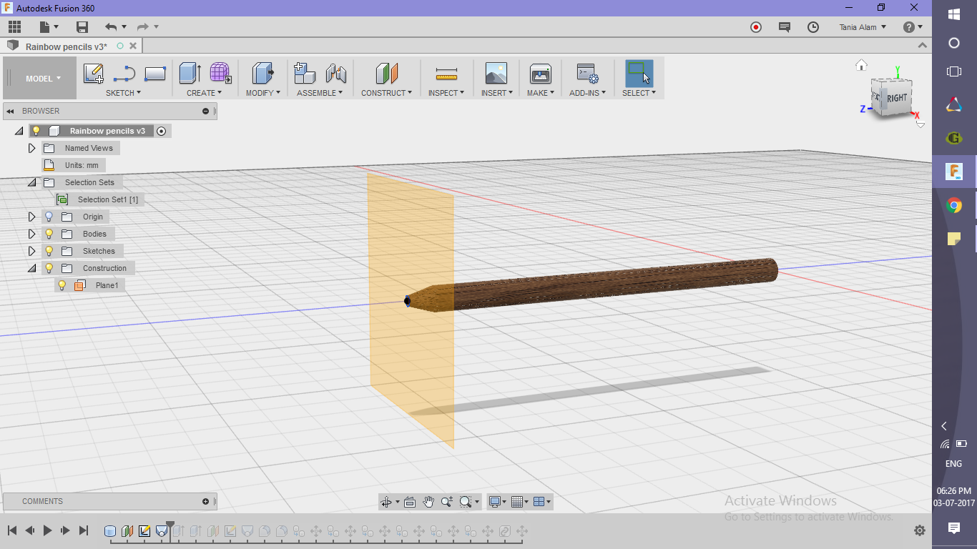This screenshot has width=977, height=549.
Task: Activate the Select tool icon
Action: (x=639, y=74)
